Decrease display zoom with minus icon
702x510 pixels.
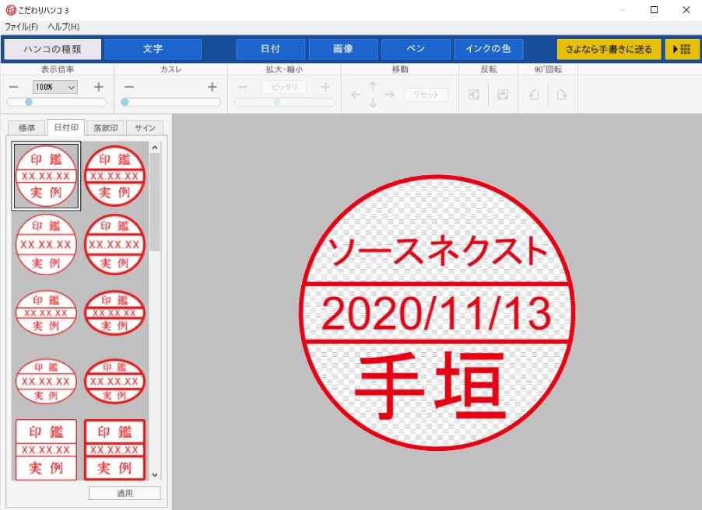point(14,87)
